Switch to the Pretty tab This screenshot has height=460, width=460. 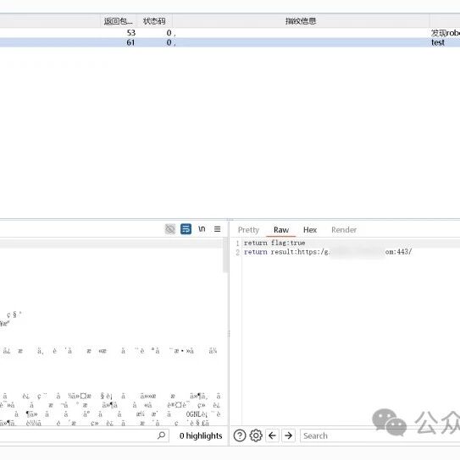tap(248, 230)
